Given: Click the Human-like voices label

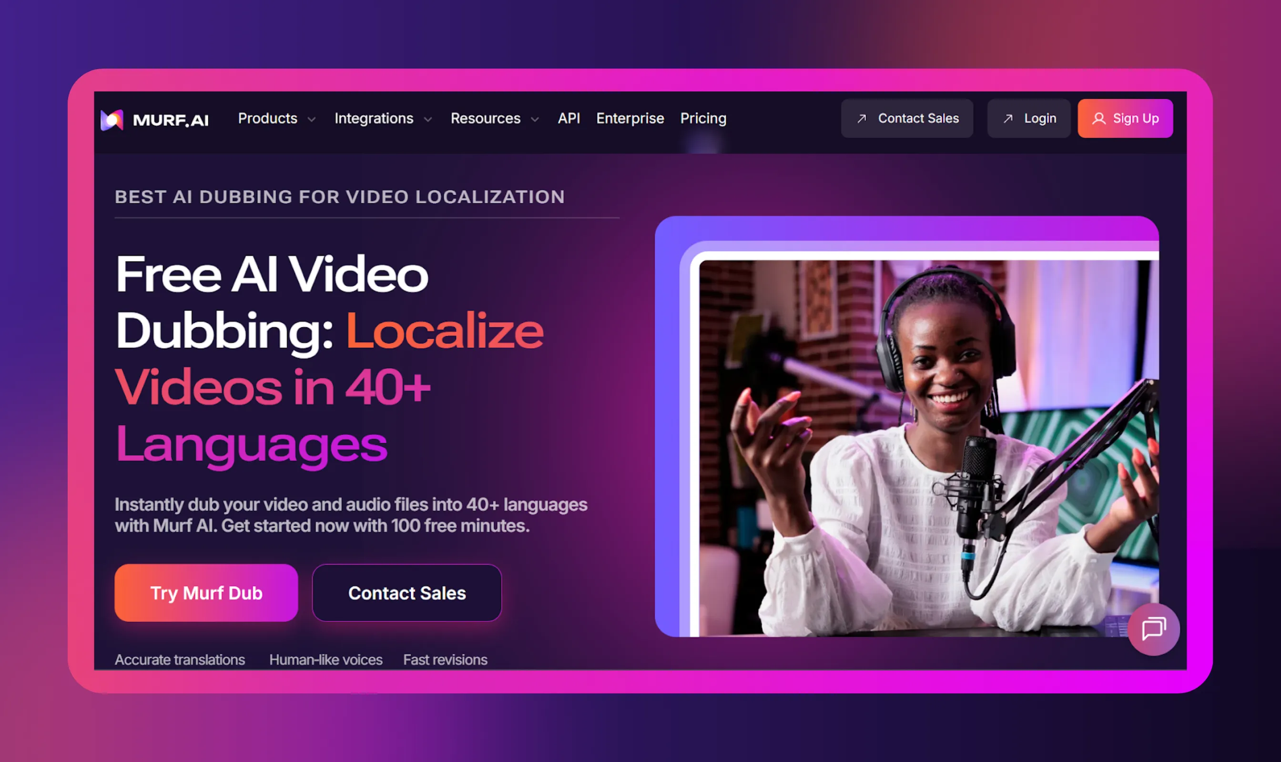Looking at the screenshot, I should [x=326, y=660].
